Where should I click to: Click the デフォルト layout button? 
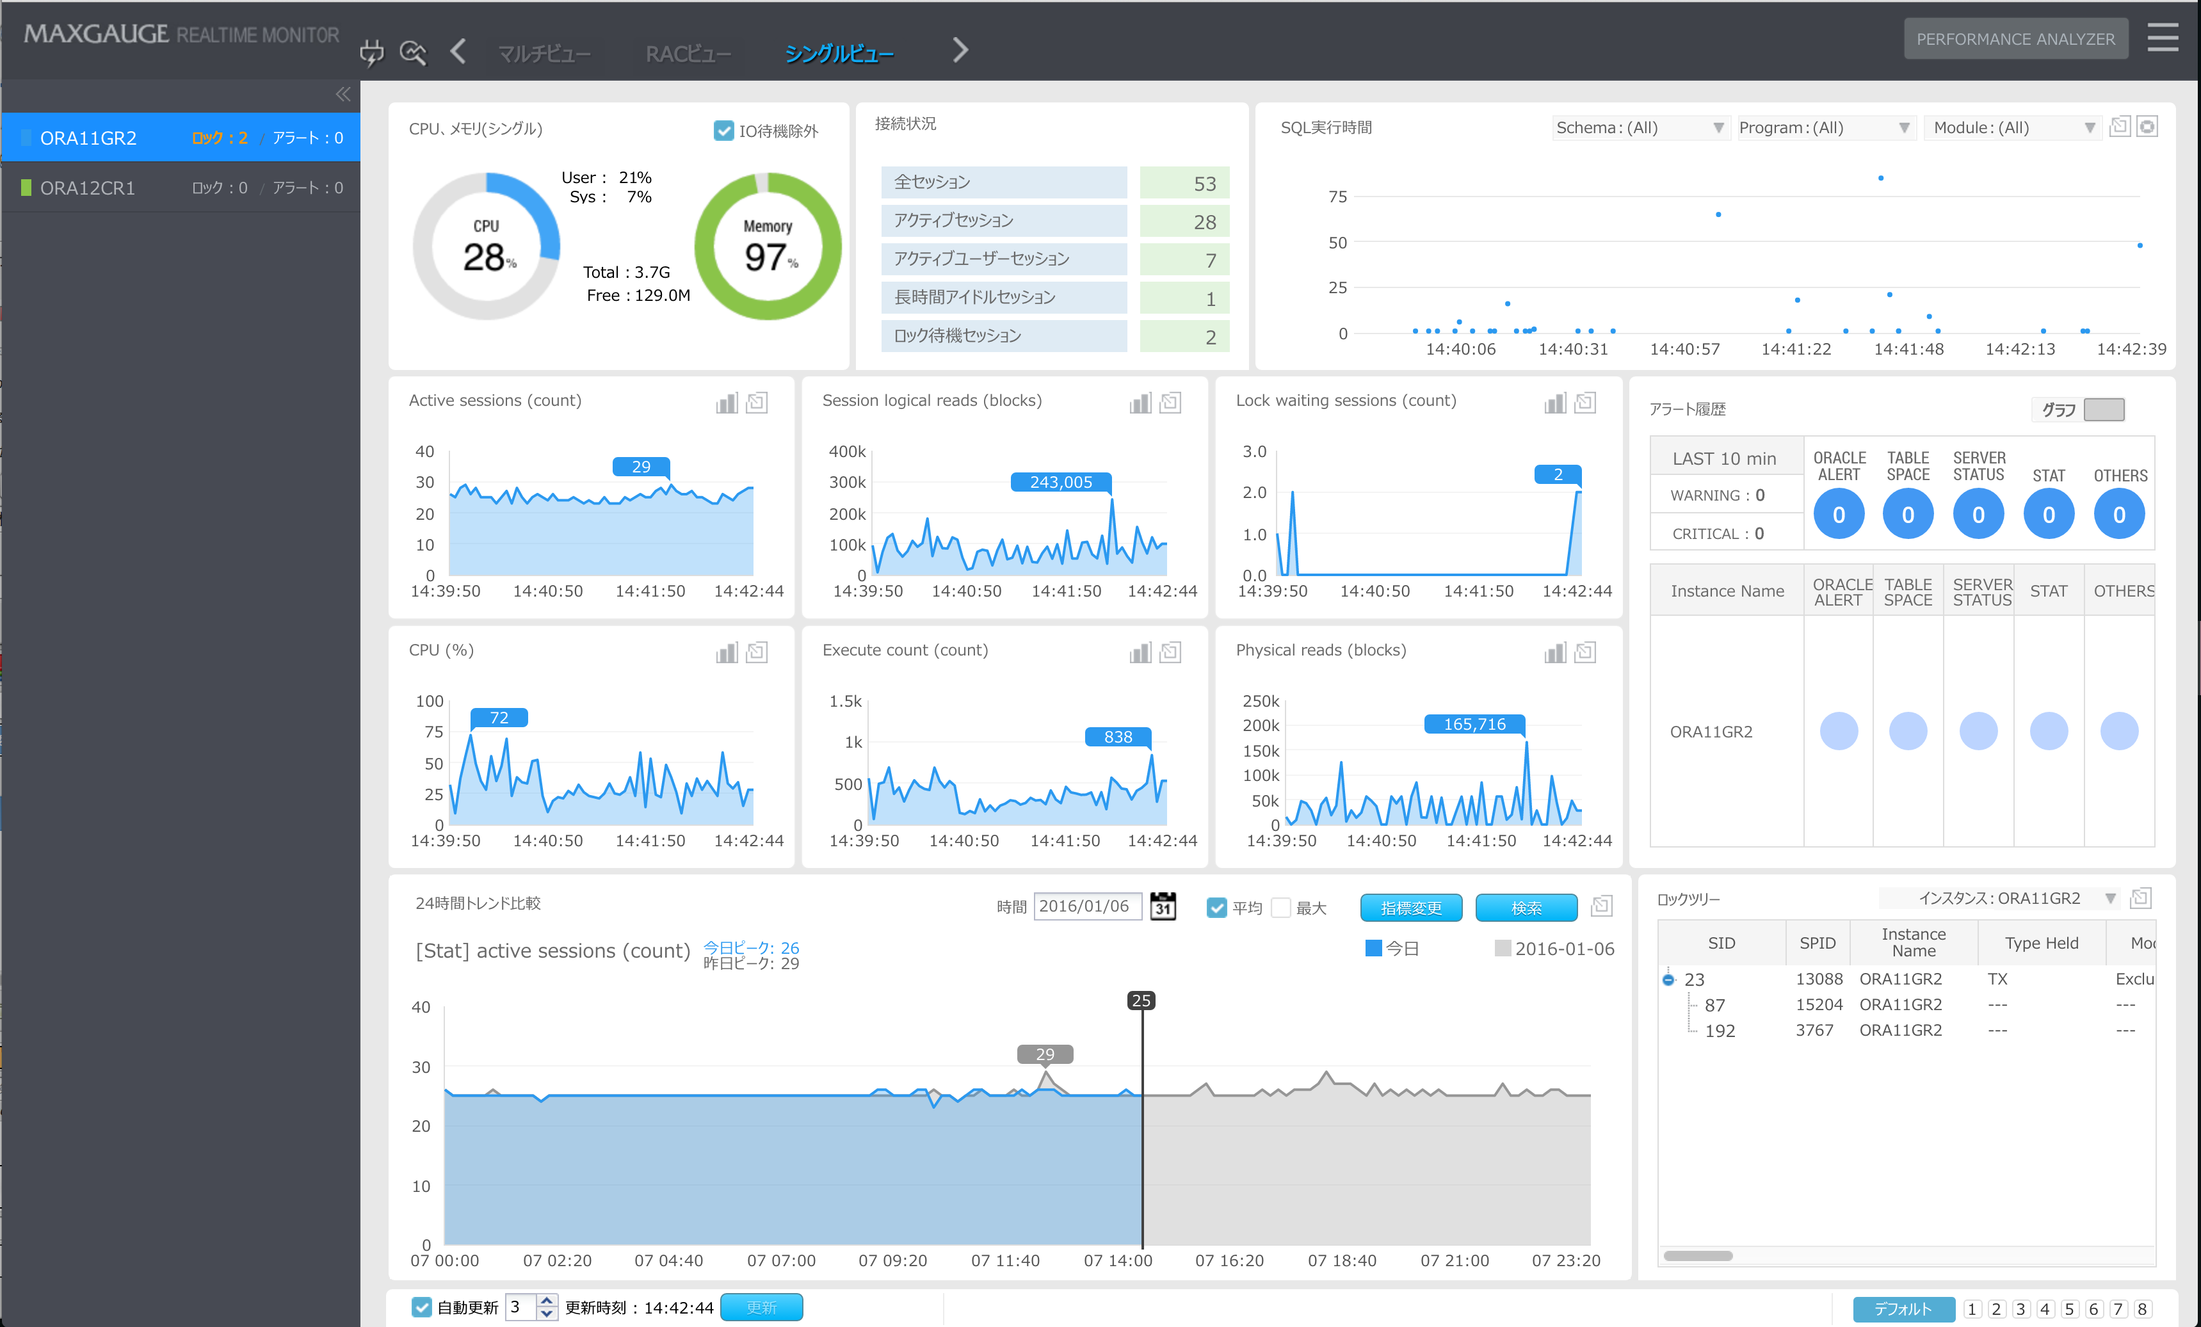[1903, 1308]
